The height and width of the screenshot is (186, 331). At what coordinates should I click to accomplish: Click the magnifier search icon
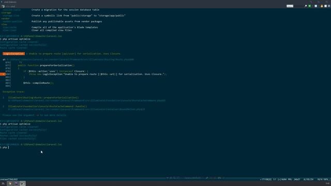tap(306, 6)
